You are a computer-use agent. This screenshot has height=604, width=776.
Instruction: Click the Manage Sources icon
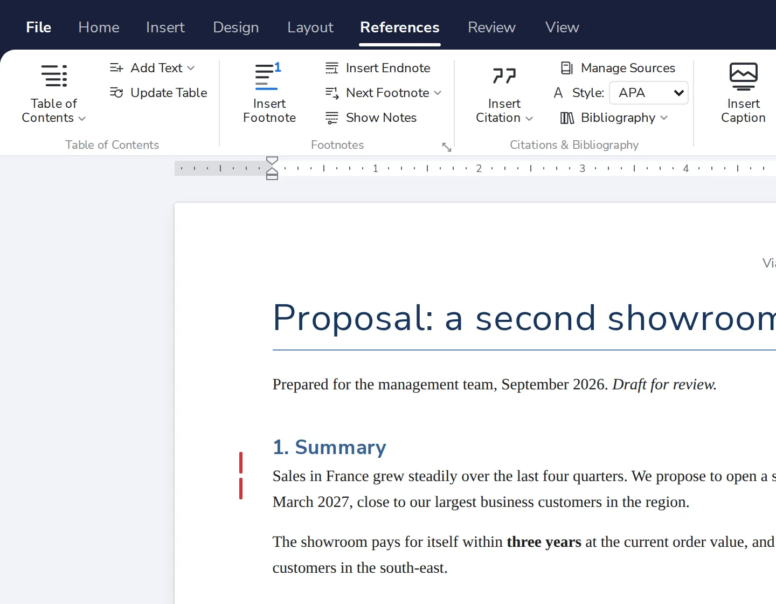pos(567,68)
